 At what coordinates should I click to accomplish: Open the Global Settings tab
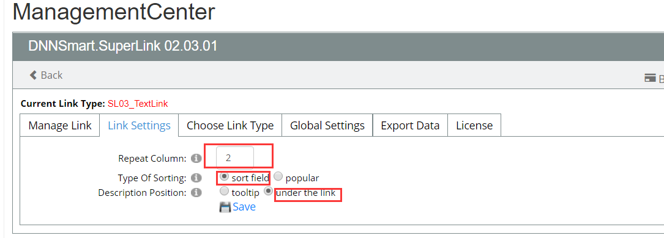click(327, 125)
